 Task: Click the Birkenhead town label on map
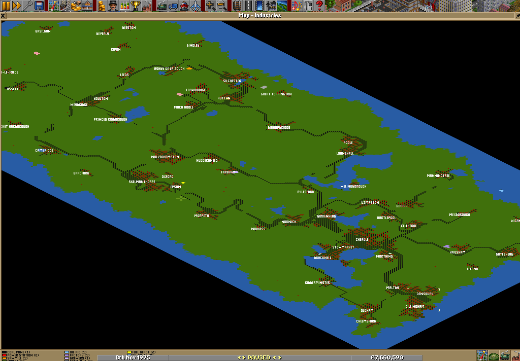point(327,216)
